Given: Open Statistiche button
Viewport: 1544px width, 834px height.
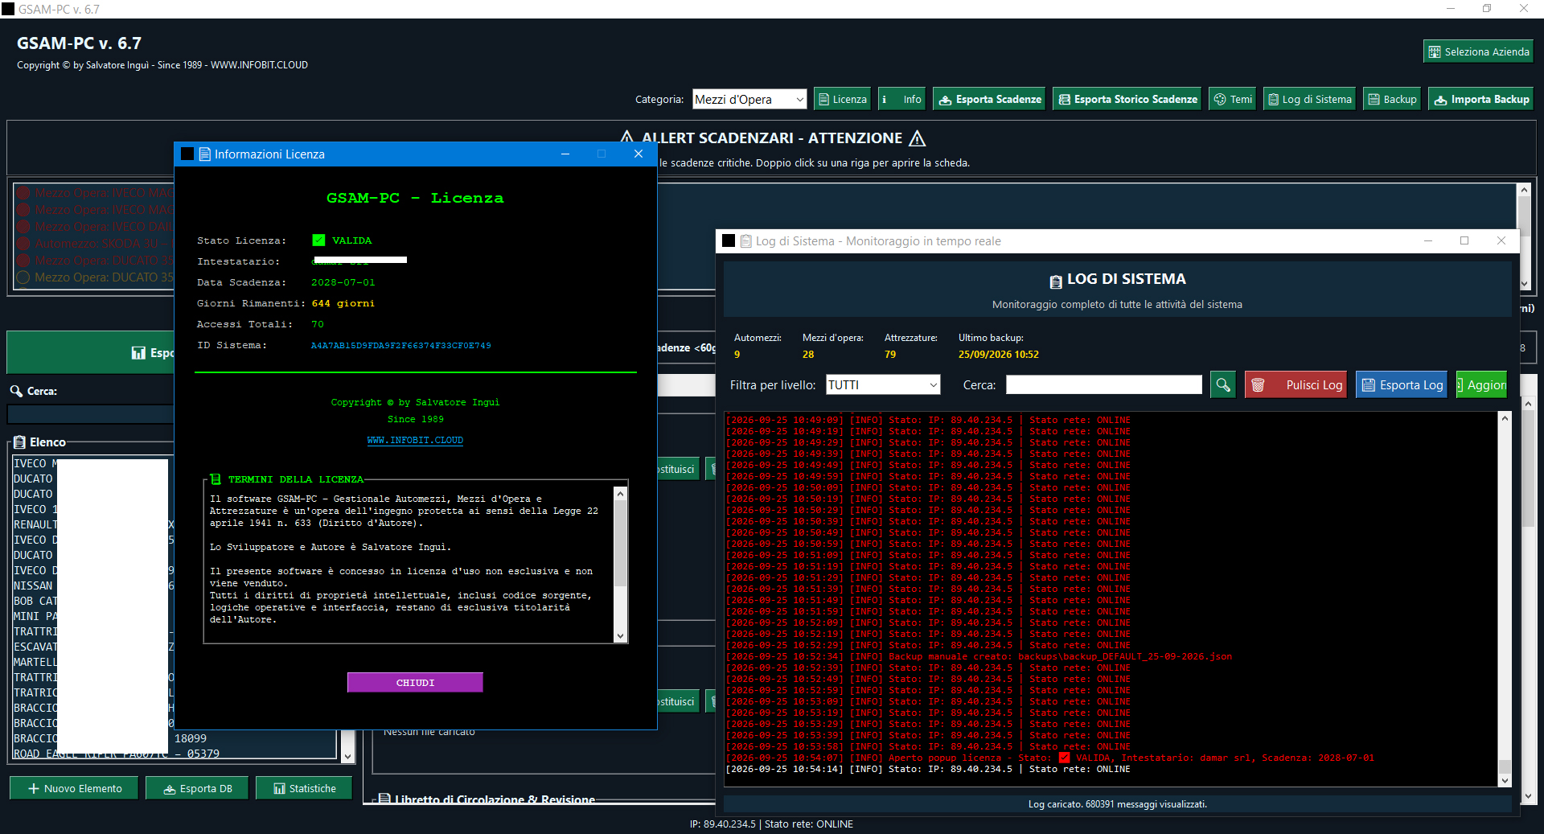Looking at the screenshot, I should [304, 788].
